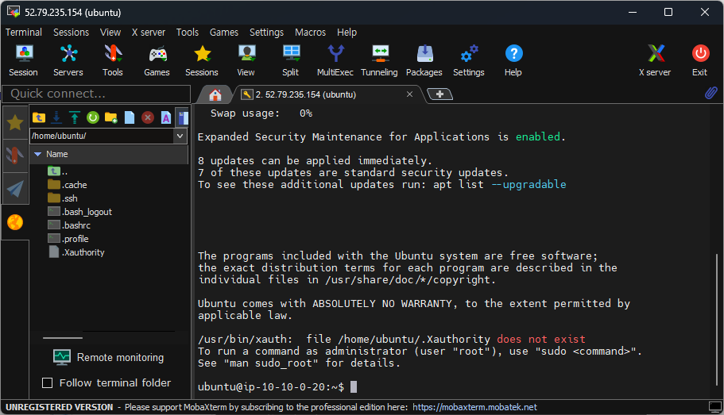Open the sidebar Swiss knife tools tab
Image resolution: width=724 pixels, height=415 pixels.
point(15,156)
